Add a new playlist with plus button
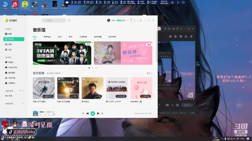This screenshot has height=141, width=252. [x=20, y=91]
